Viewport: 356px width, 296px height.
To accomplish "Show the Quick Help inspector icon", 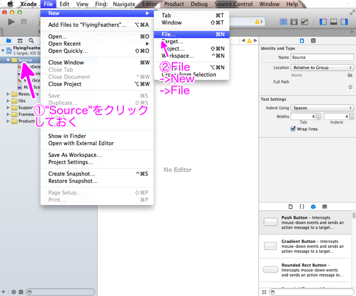I will pyautogui.click(x=313, y=41).
